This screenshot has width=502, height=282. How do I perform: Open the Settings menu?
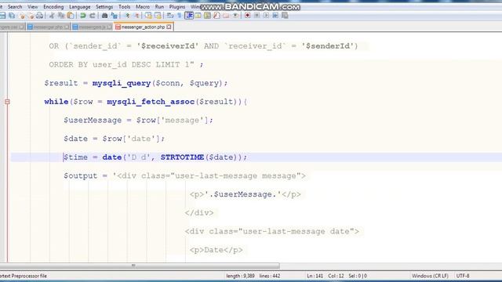[x=104, y=7]
